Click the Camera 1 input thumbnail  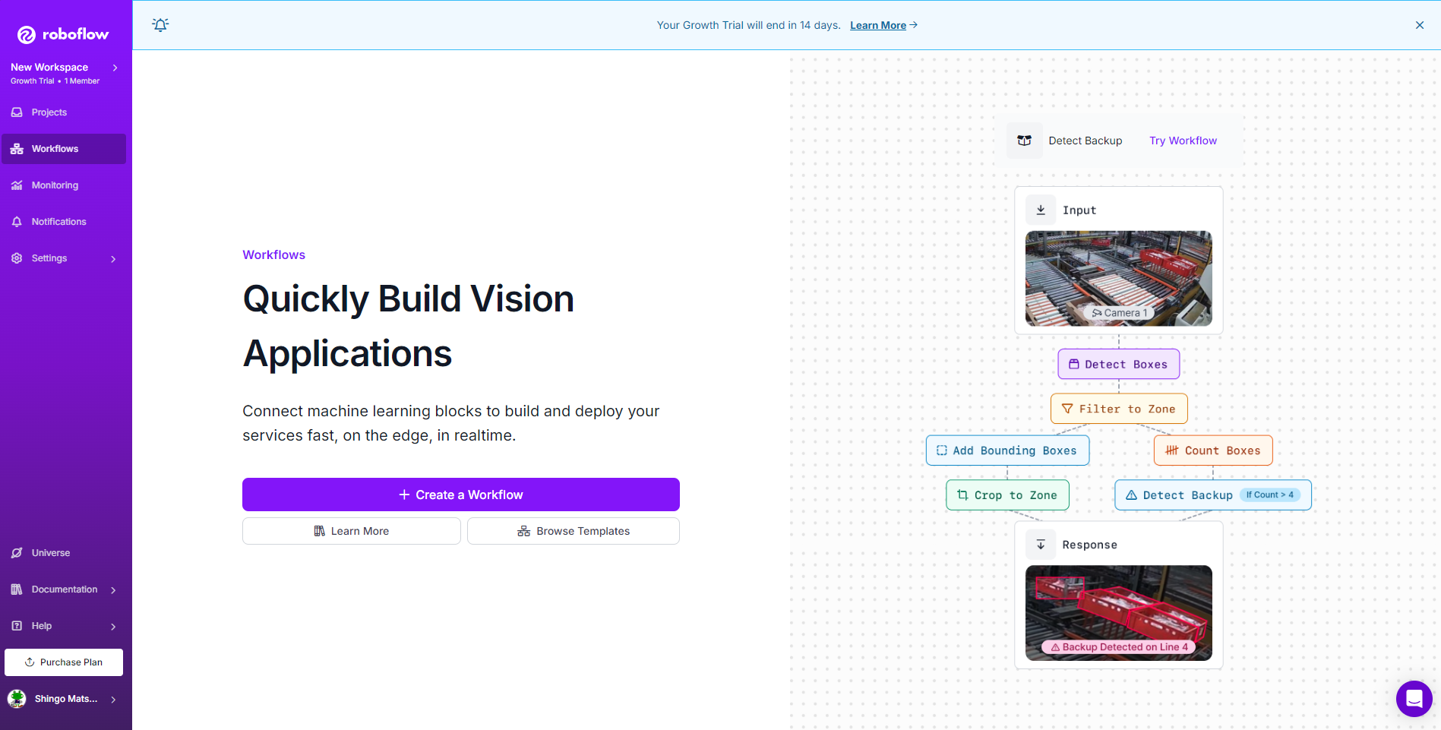click(1119, 279)
